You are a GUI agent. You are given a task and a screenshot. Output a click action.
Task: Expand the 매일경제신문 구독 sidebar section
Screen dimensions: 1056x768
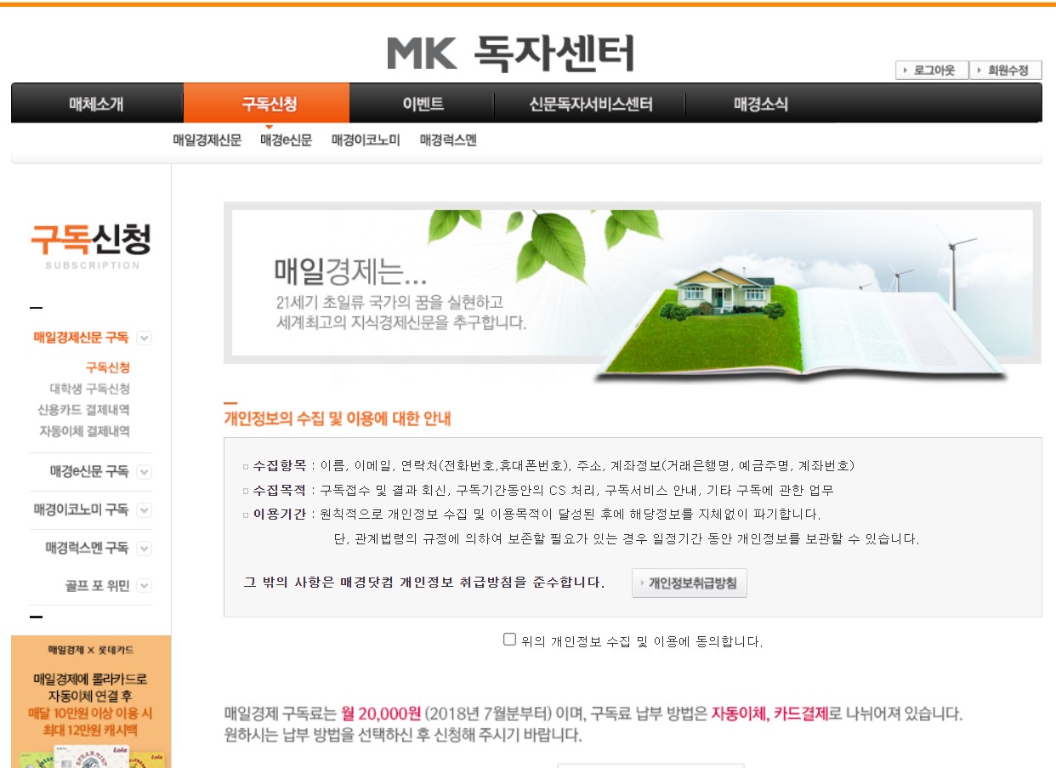(x=145, y=338)
